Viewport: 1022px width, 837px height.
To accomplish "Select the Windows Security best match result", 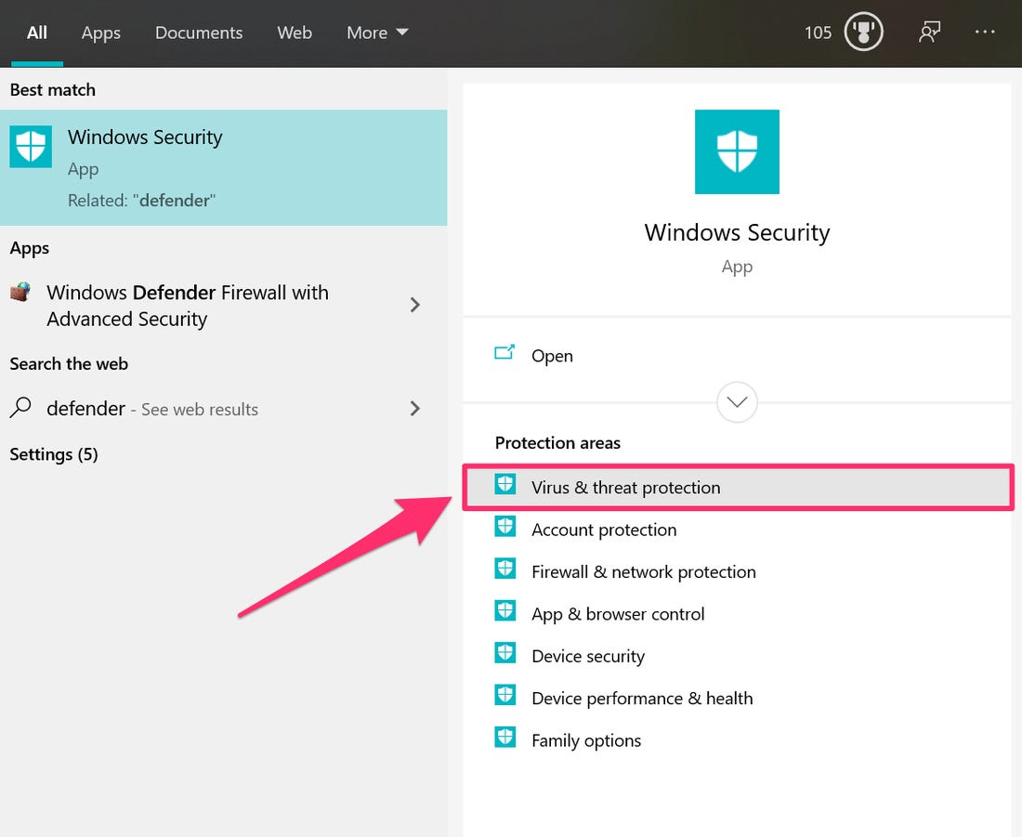I will (224, 167).
